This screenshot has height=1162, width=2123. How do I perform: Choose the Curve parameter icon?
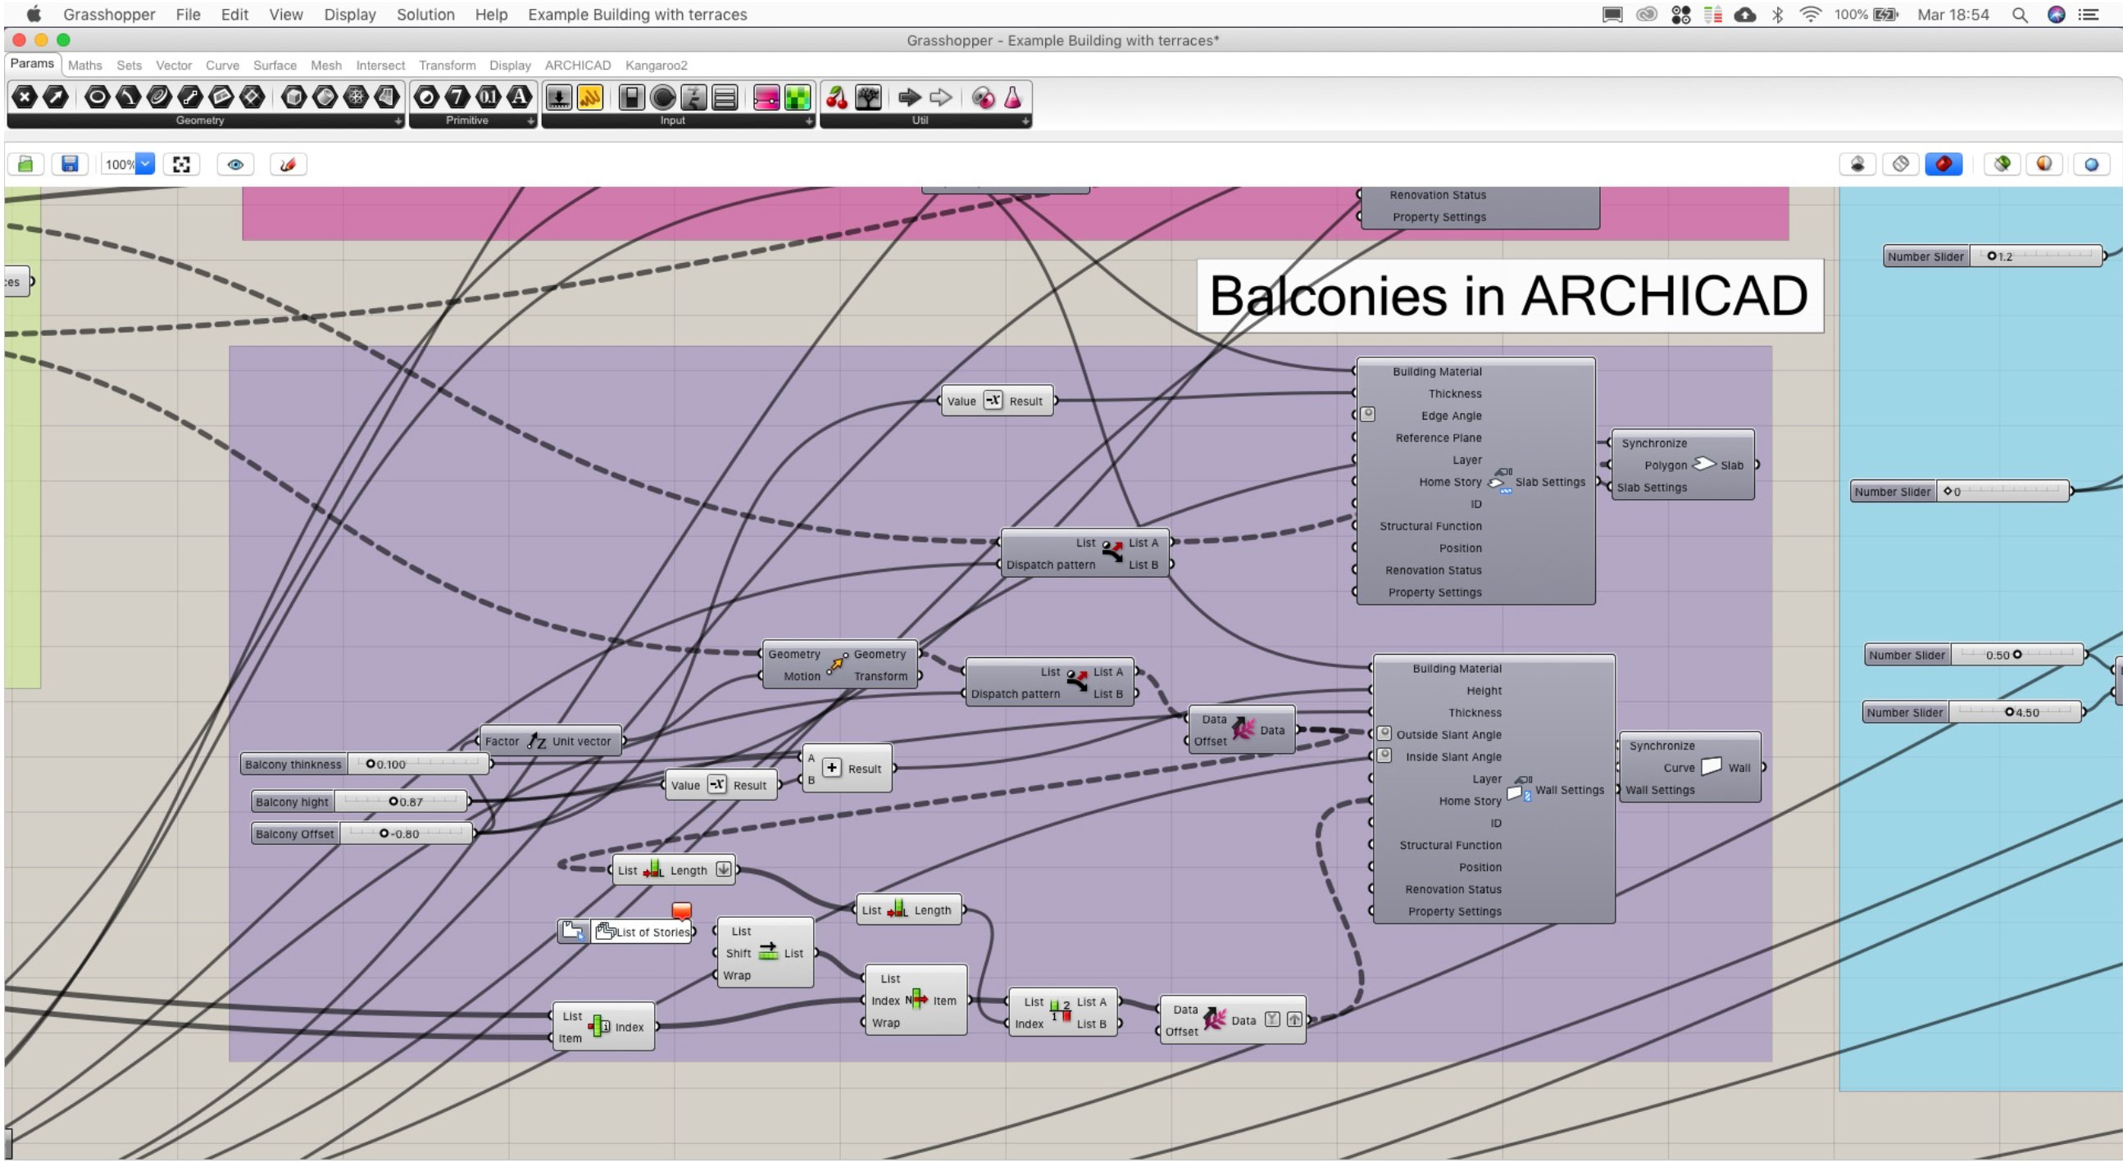point(158,98)
